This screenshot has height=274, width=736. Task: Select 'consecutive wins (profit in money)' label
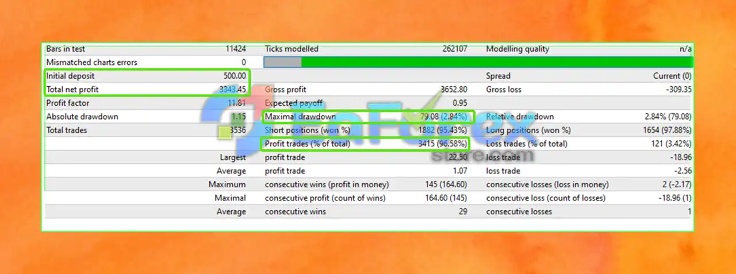[327, 184]
